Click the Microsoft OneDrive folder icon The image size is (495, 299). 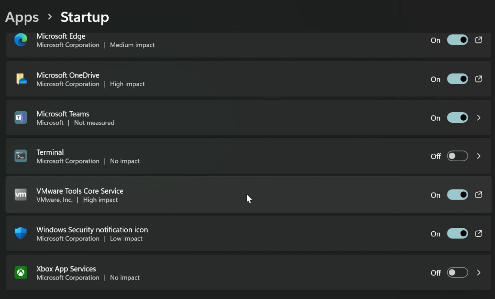pyautogui.click(x=20, y=79)
